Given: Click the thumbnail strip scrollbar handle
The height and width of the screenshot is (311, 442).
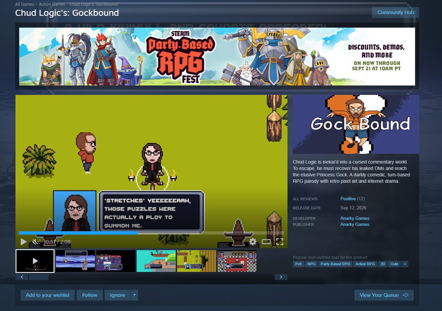Looking at the screenshot, I should [39, 277].
